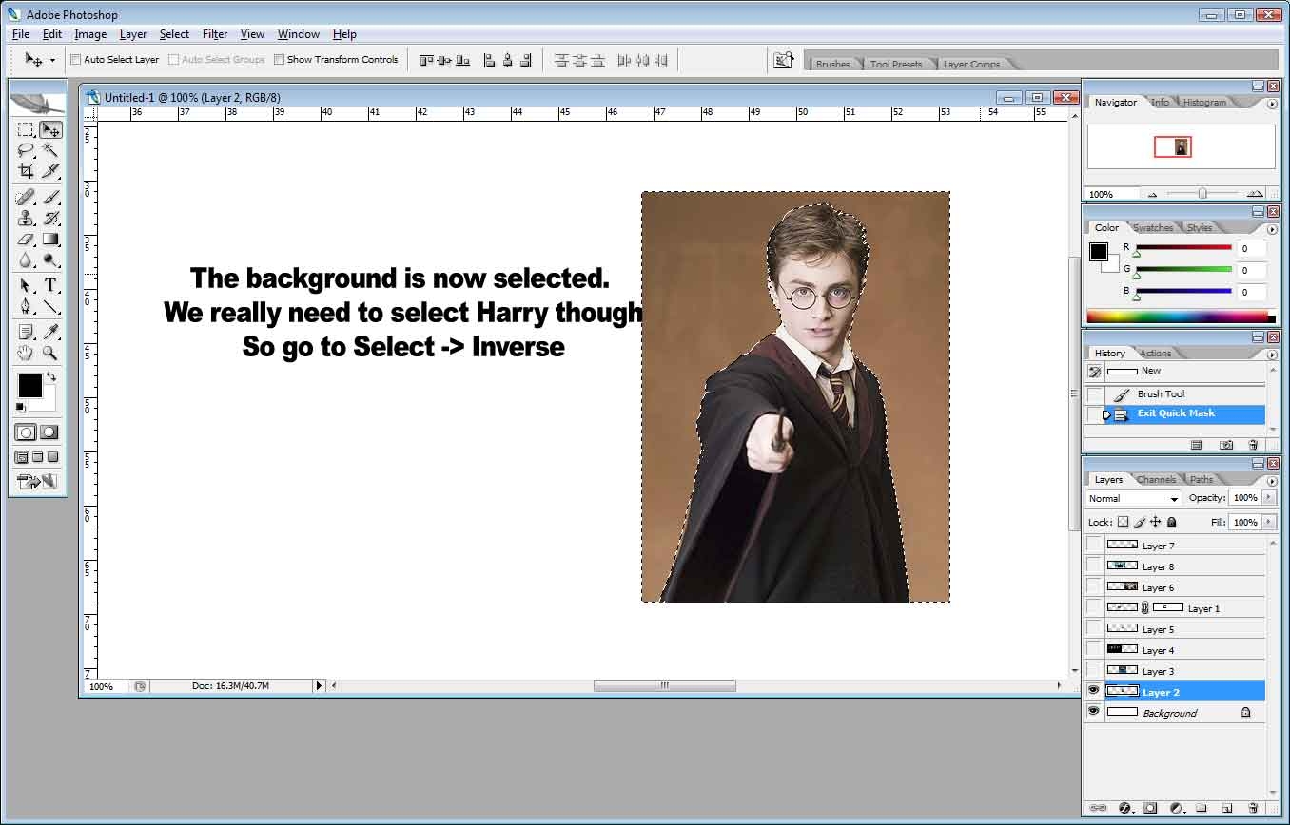Enable Show Transform Controls checkbox

click(279, 60)
